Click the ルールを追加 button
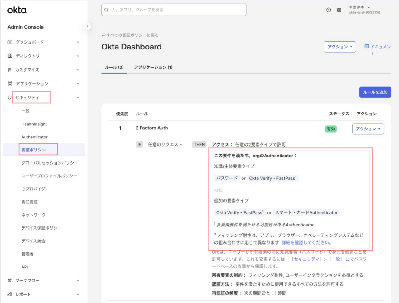Viewport: 399px width, 303px height. pyautogui.click(x=375, y=92)
